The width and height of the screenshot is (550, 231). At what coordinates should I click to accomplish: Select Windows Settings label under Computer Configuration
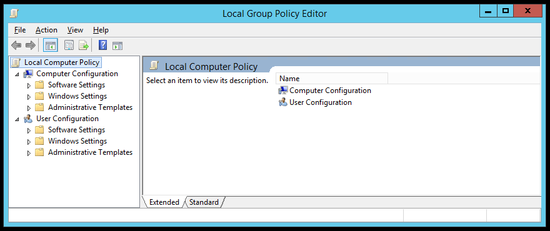pos(77,96)
